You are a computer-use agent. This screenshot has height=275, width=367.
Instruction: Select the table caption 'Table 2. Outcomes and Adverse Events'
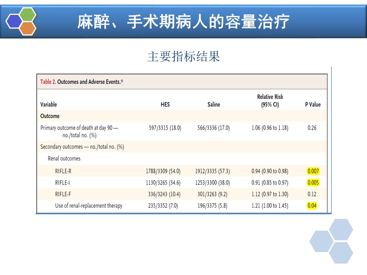click(x=82, y=82)
